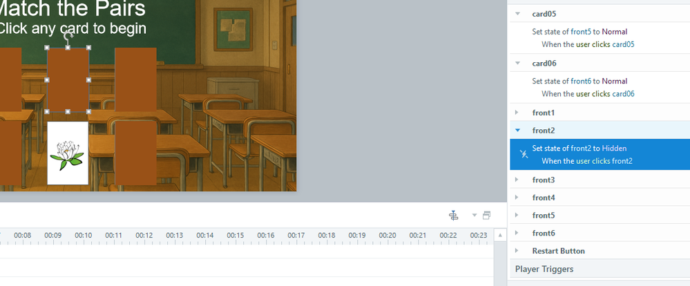Click the timeline scrollbar up arrow
690x286 pixels.
point(500,236)
